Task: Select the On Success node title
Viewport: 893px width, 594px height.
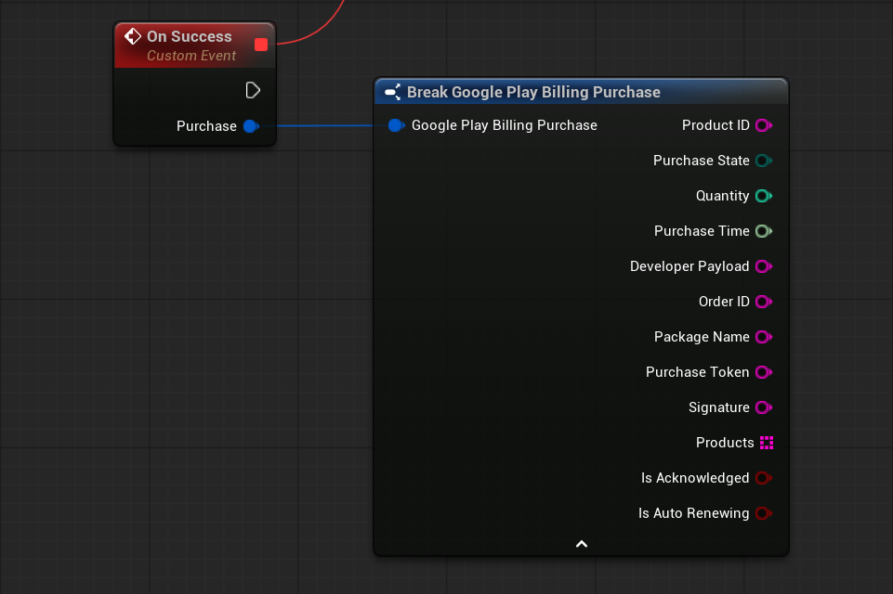Action: [190, 36]
